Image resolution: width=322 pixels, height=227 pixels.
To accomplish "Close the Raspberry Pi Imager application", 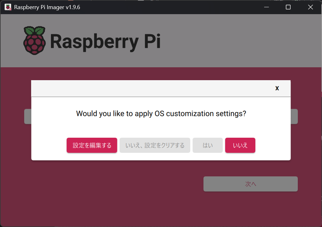I will click(310, 7).
